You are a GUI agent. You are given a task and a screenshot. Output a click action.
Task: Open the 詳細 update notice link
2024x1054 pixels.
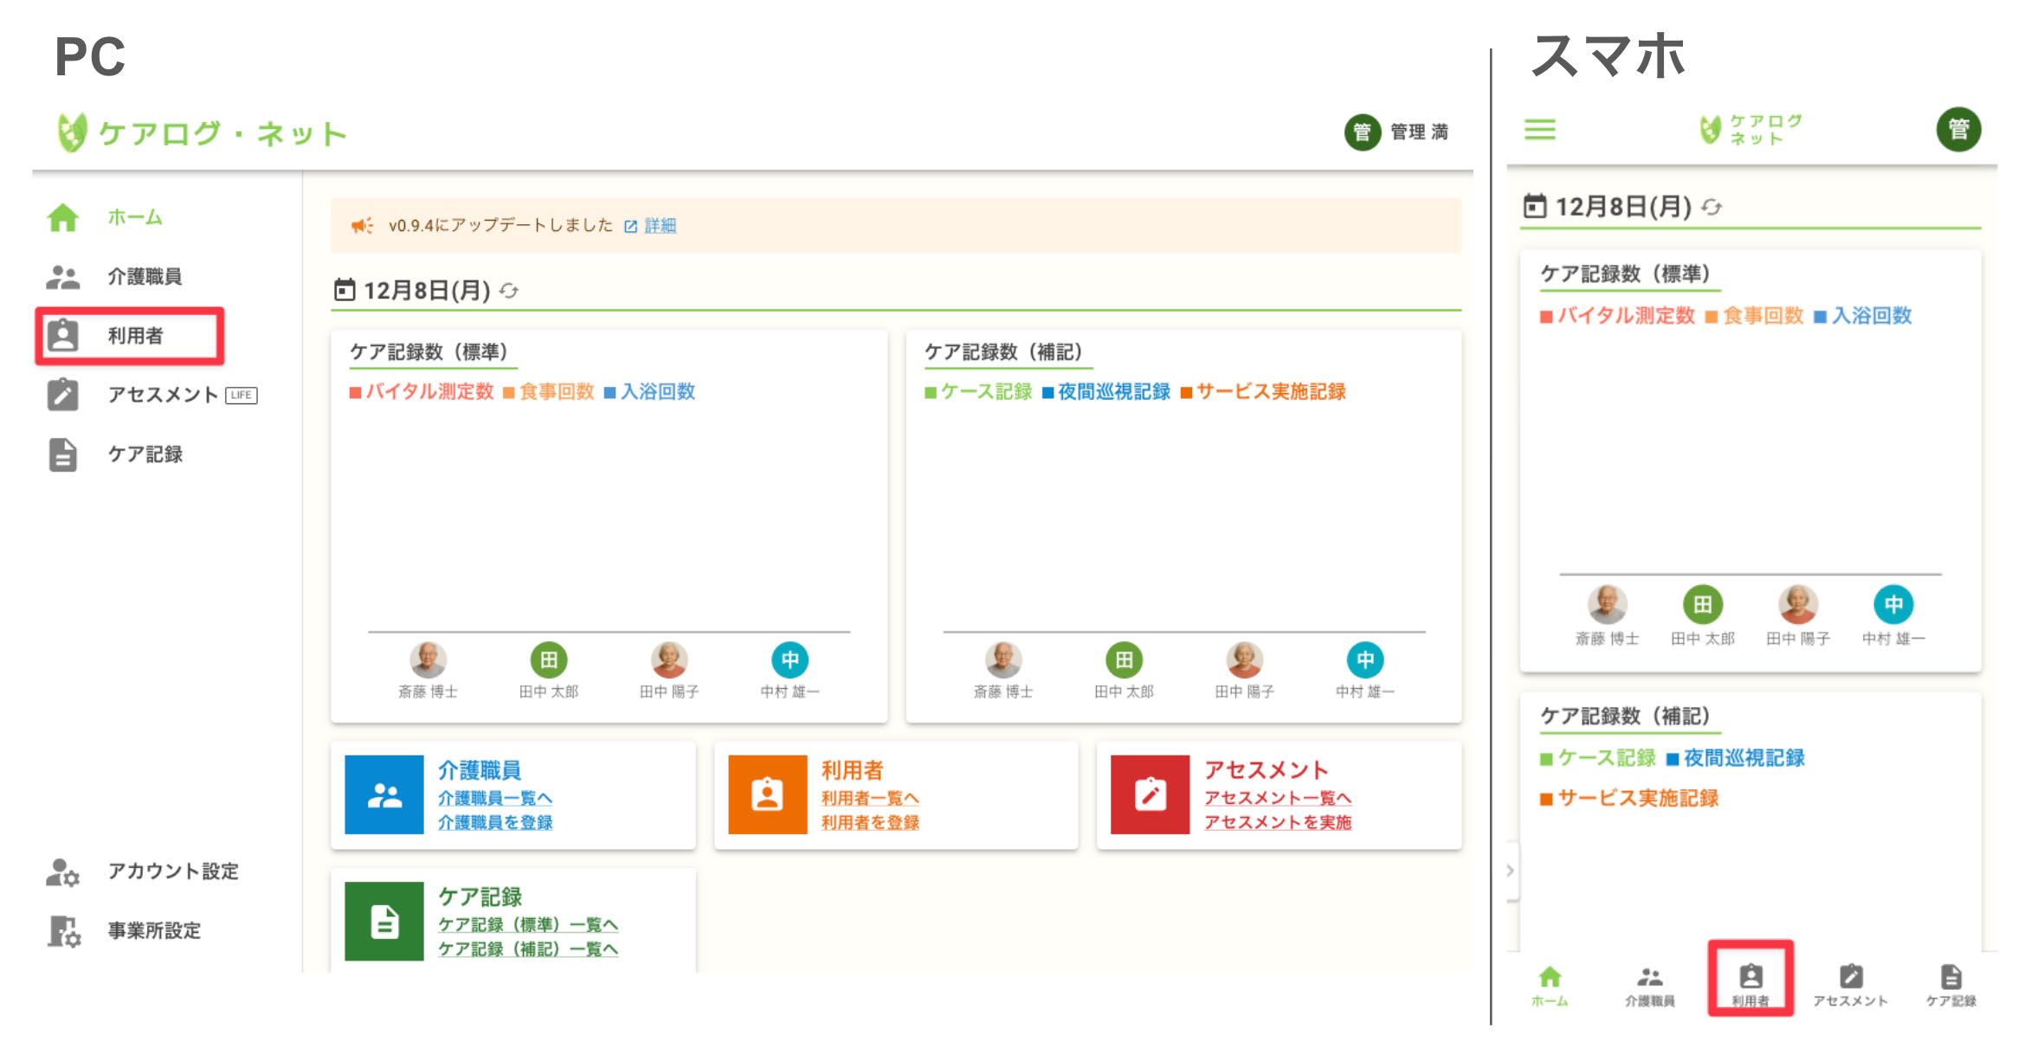tap(660, 226)
